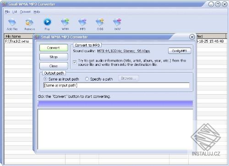Click the green Convert button
229x166 pixels.
tap(54, 48)
